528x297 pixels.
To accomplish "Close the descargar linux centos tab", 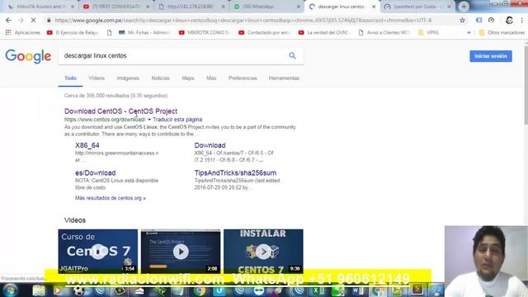I will [374, 7].
